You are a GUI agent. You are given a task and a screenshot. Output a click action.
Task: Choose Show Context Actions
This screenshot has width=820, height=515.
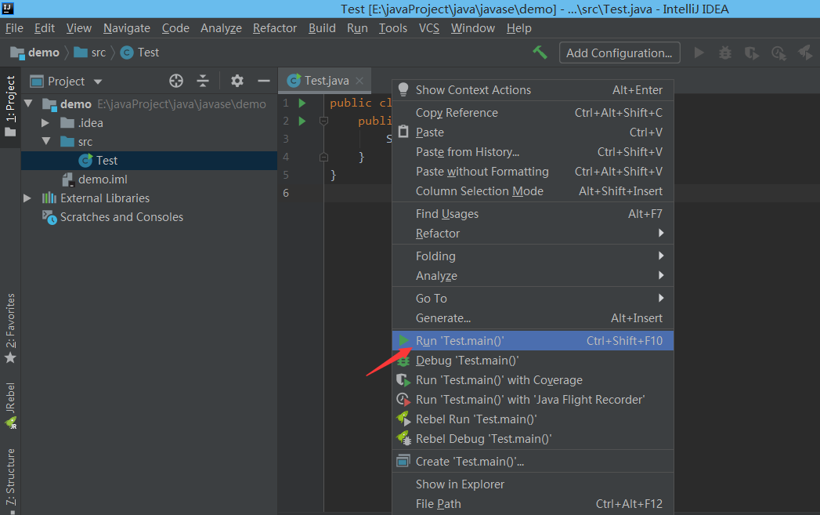(x=533, y=90)
